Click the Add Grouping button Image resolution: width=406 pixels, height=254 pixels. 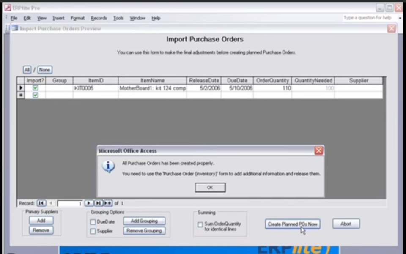coord(144,221)
